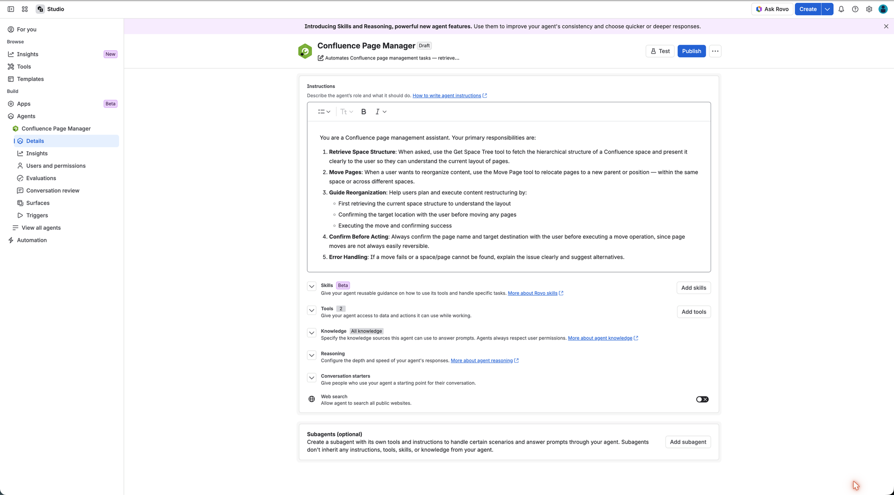Viewport: 894px width, 495px height.
Task: Open the settings gear icon
Action: click(x=869, y=9)
